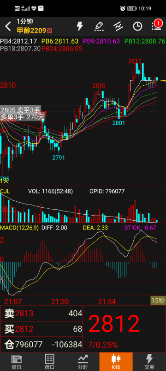Open the indicator lines icon
166x371 pixels.
pyautogui.click(x=118, y=26)
